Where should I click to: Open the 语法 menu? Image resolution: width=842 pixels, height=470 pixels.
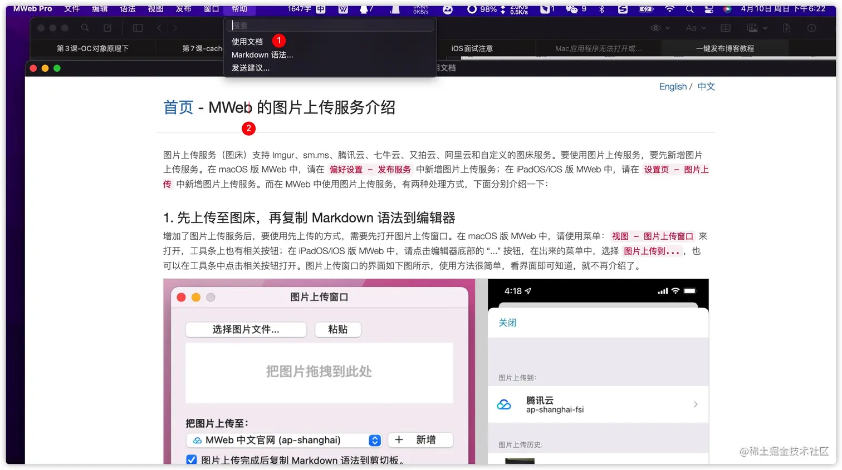point(128,9)
